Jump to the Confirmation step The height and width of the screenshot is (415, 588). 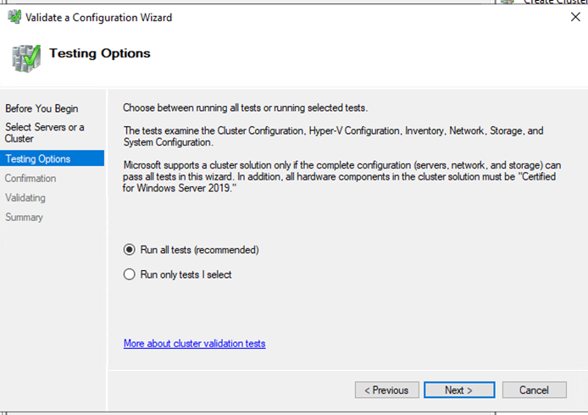tap(31, 179)
